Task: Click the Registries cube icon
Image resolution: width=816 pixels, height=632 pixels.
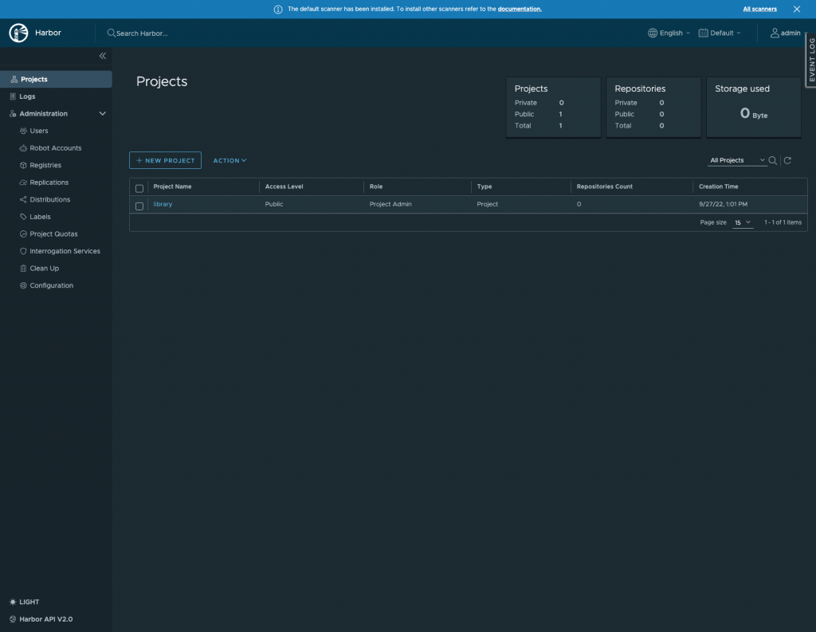Action: click(x=23, y=165)
